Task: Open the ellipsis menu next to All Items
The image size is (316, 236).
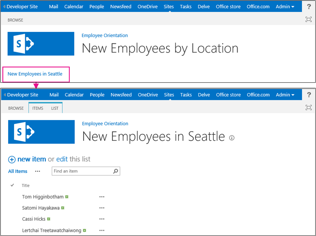Action: [37, 171]
